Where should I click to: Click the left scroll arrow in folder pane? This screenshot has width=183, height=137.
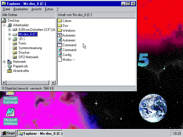[x=4, y=82]
